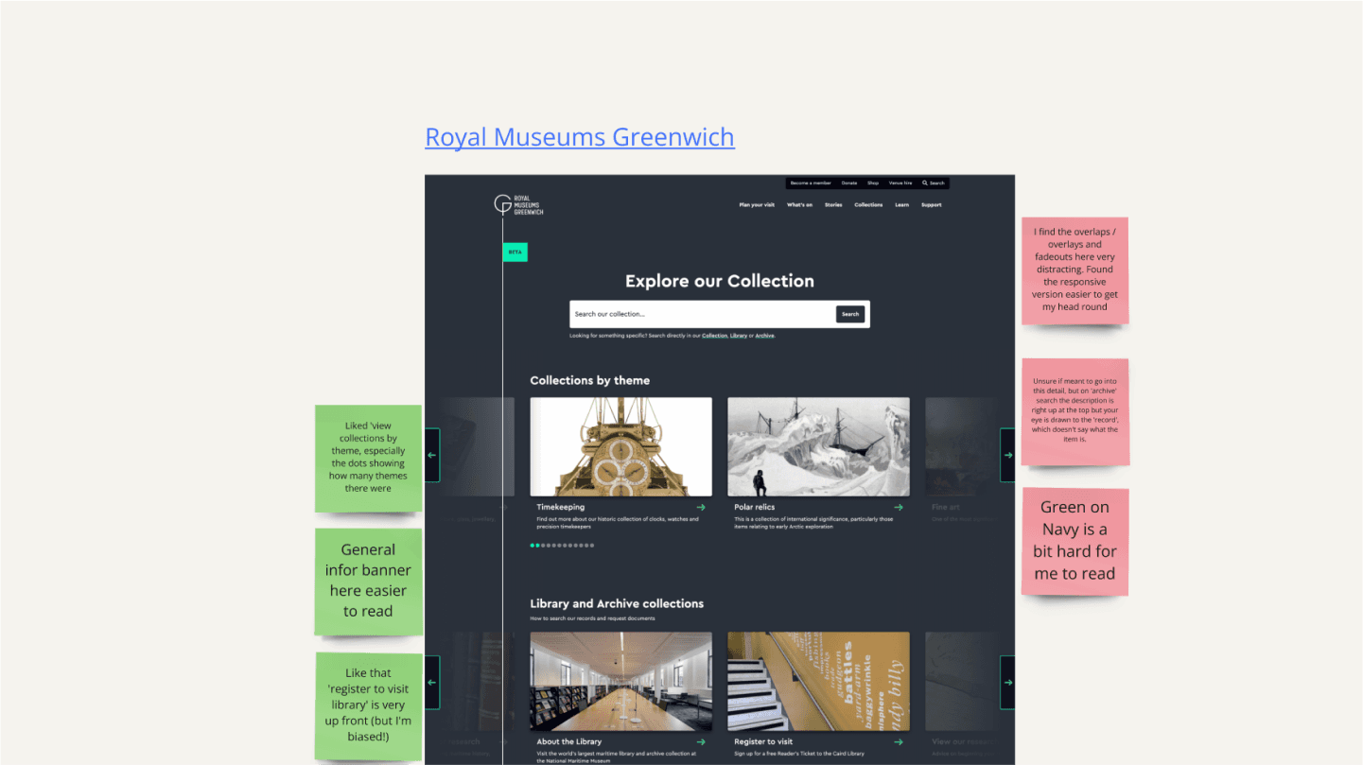This screenshot has height=765, width=1363.
Task: Click the Explore our Collection heading
Action: 720,281
